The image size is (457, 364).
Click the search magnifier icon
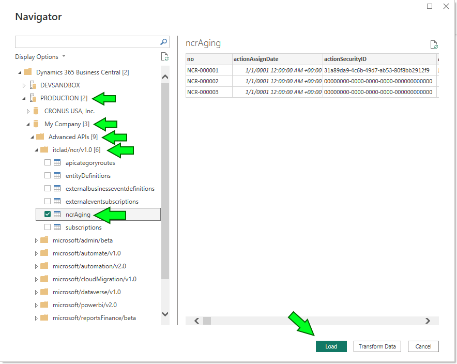click(x=164, y=42)
